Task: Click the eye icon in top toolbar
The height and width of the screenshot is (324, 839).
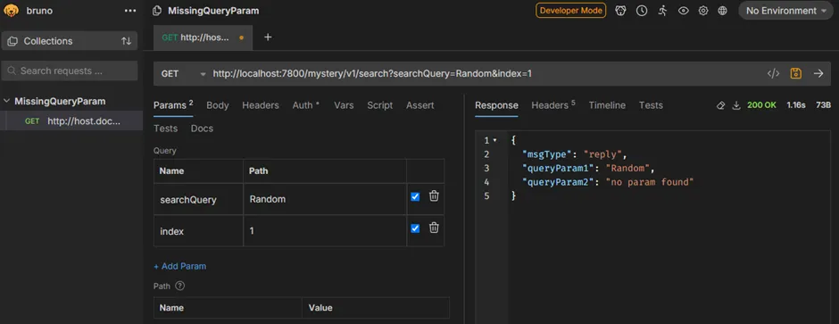Action: click(x=684, y=11)
